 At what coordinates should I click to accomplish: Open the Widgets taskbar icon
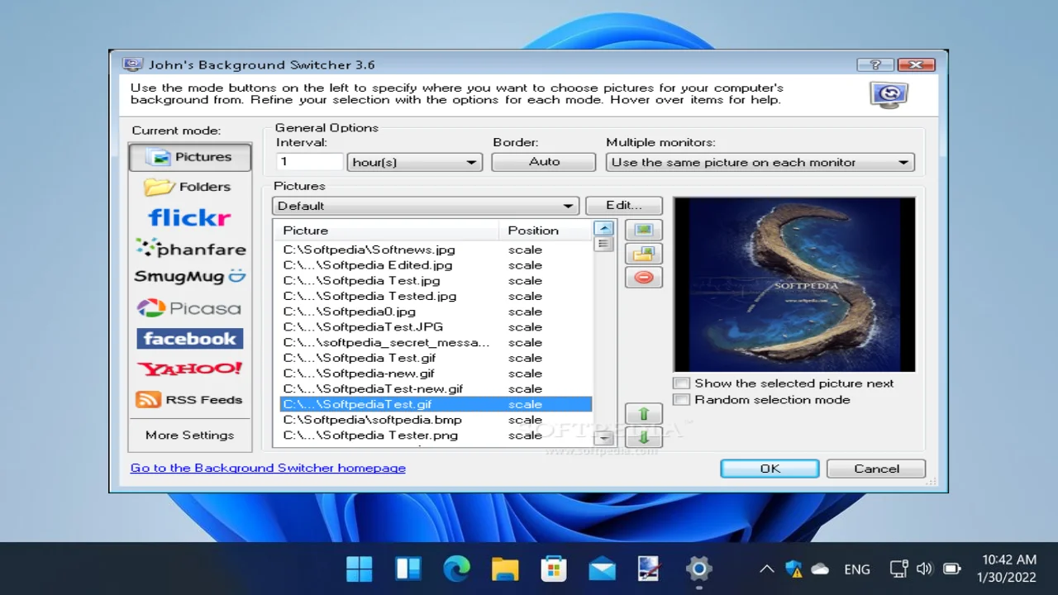(408, 569)
